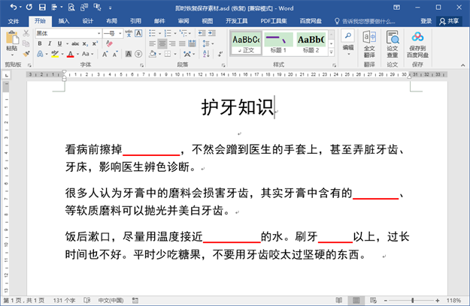Open the font size dropdown showing 一号
470x306 pixels.
point(112,34)
